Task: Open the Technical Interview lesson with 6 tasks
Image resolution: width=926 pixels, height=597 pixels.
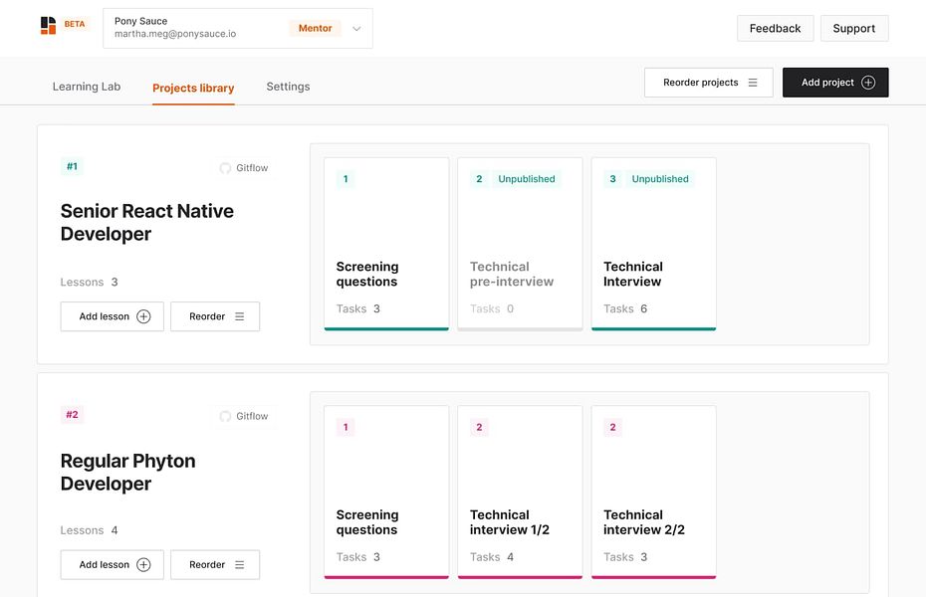Action: (654, 244)
